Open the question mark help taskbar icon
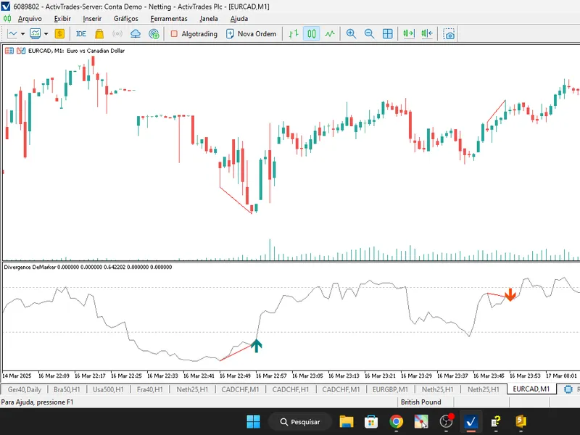 tap(496, 422)
